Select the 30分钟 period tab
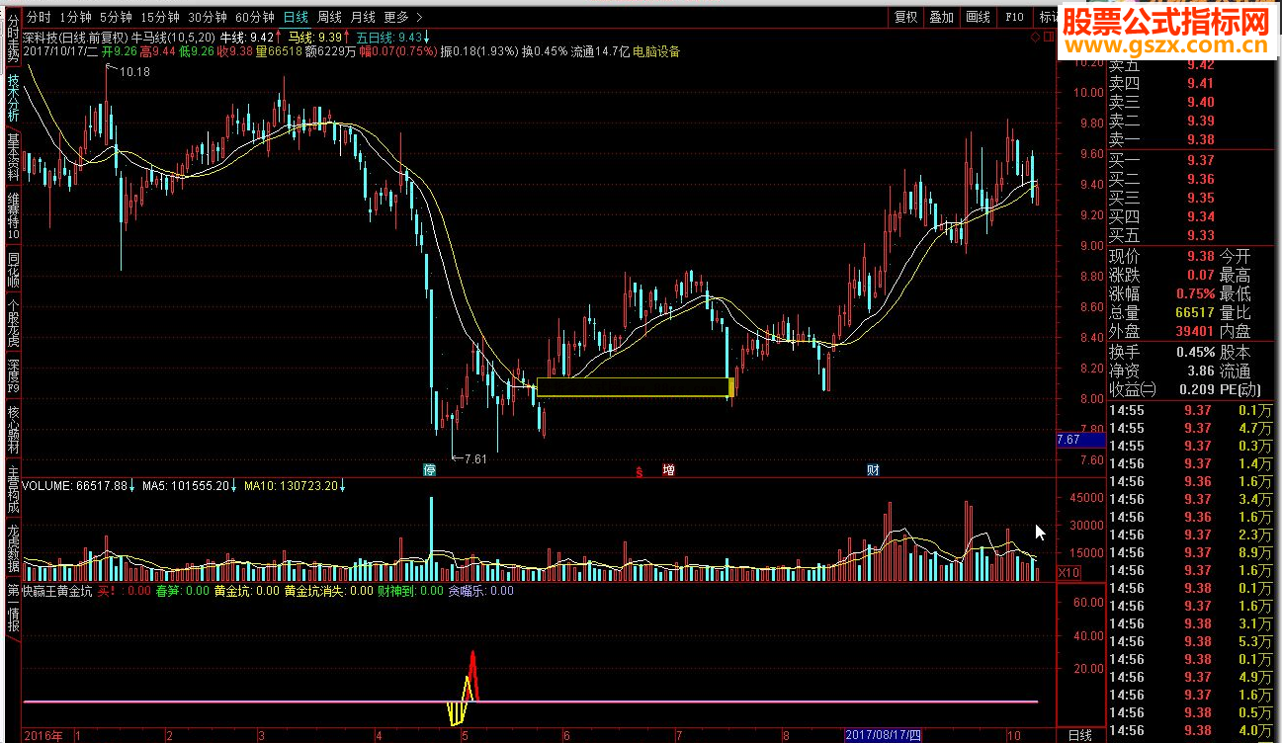The width and height of the screenshot is (1282, 743). point(208,17)
